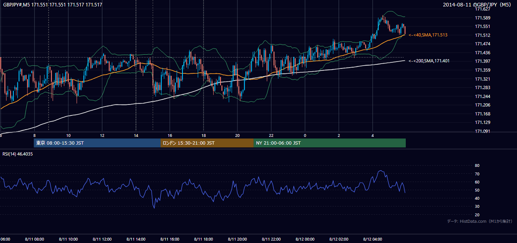The height and width of the screenshot is (243, 517).
Task: Click the 8/11 22:00 bottom time label
Action: 271,239
